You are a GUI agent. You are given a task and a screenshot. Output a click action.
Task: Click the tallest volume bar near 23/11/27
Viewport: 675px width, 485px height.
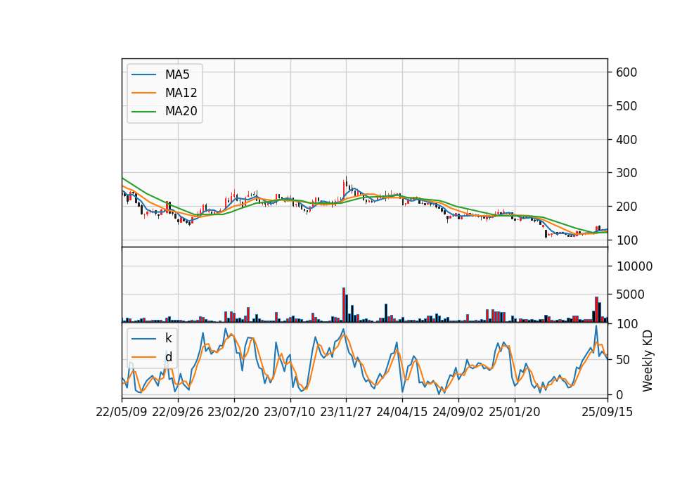[344, 304]
